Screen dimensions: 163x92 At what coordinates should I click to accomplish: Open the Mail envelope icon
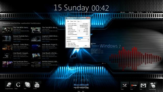[143, 86]
